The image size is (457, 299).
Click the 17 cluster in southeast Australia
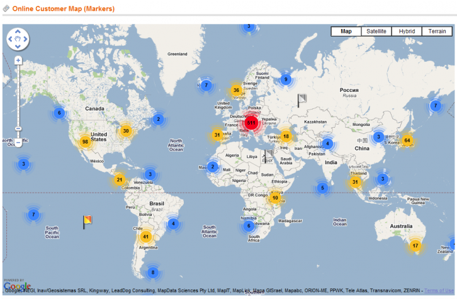click(x=415, y=245)
